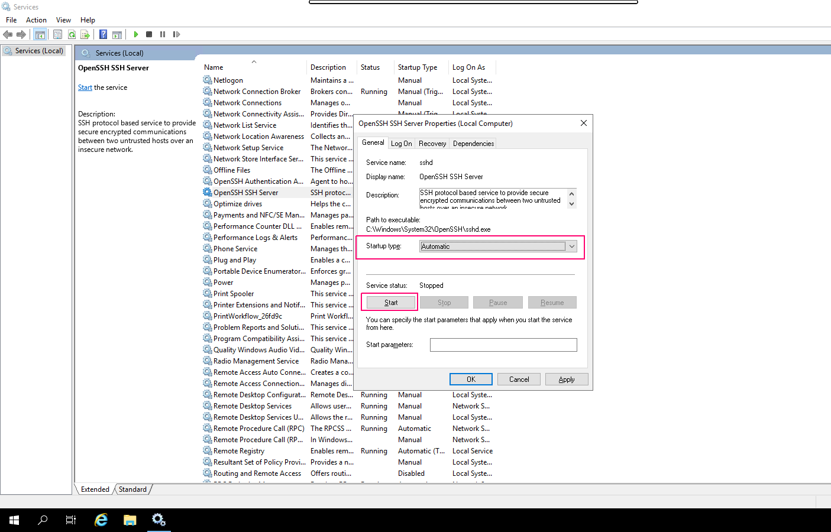Screen dimensions: 831x532
Task: Close the OpenSSH properties dialog
Action: click(584, 123)
